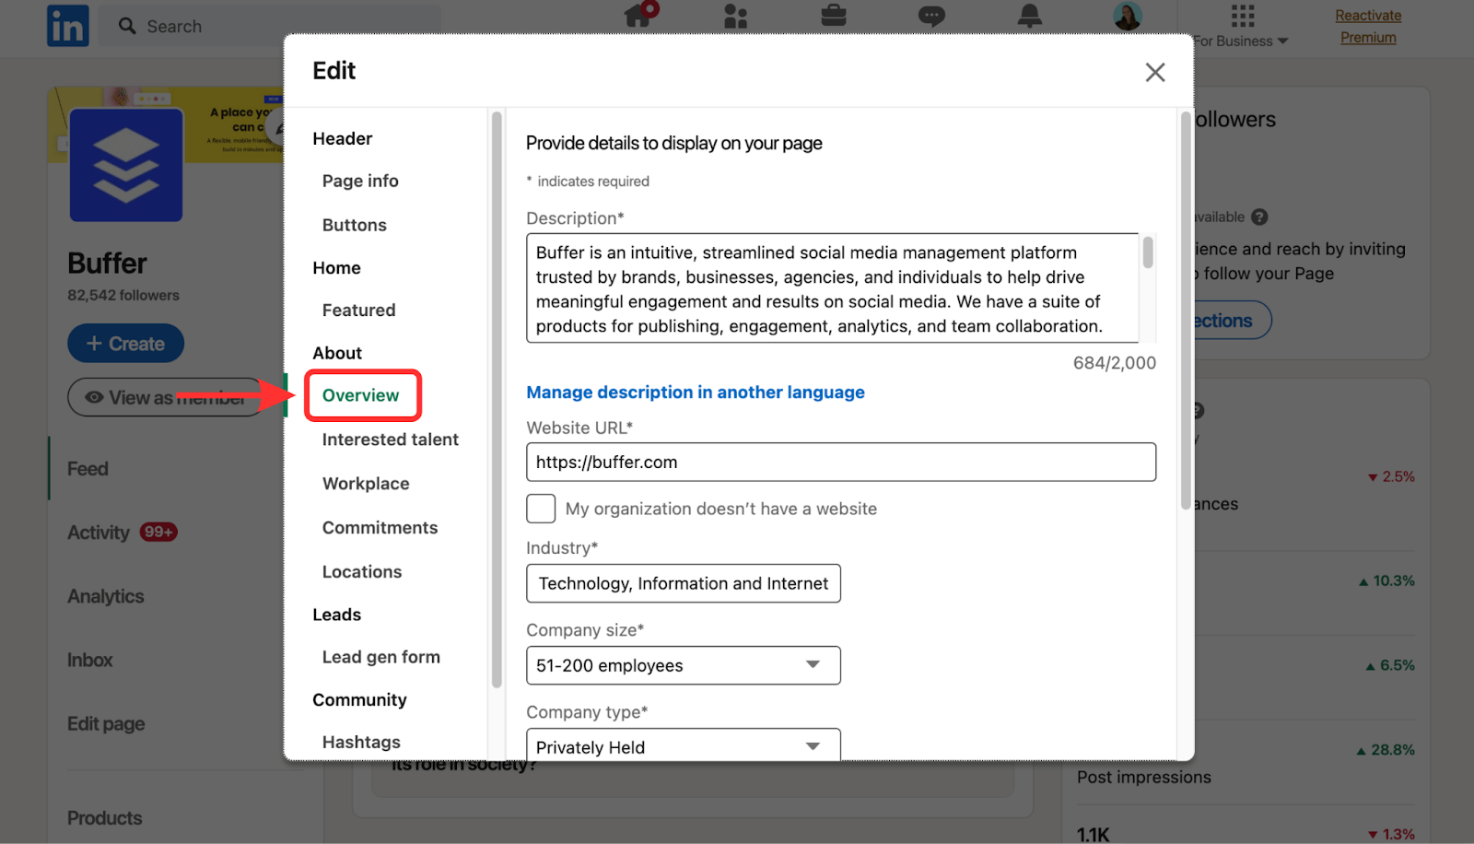Select Locations in edit sidebar
Screen dimensions: 1474x844
click(362, 572)
